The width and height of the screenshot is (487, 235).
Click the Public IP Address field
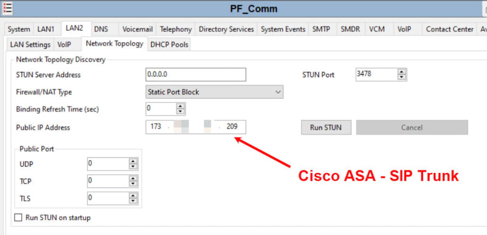(x=195, y=127)
